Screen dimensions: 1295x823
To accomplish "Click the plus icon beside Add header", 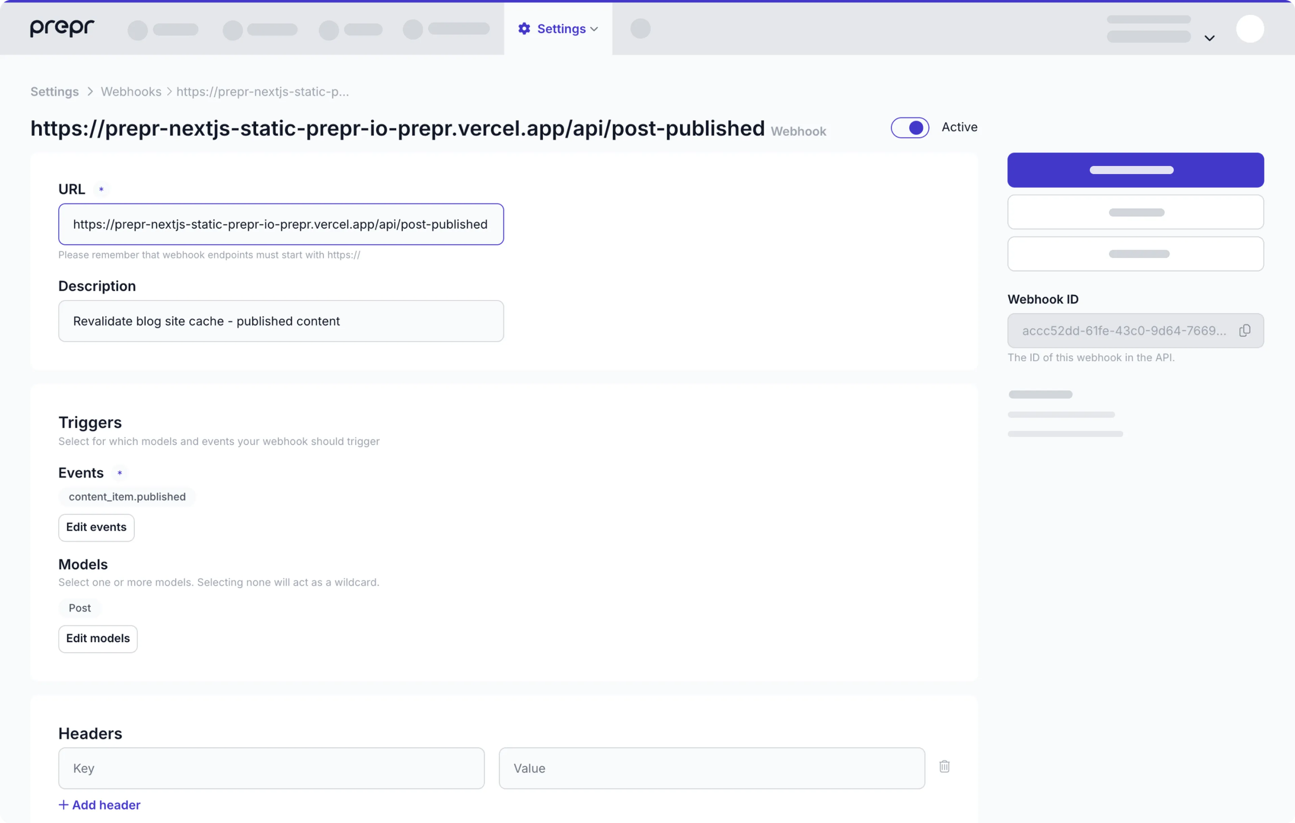I will coord(63,805).
